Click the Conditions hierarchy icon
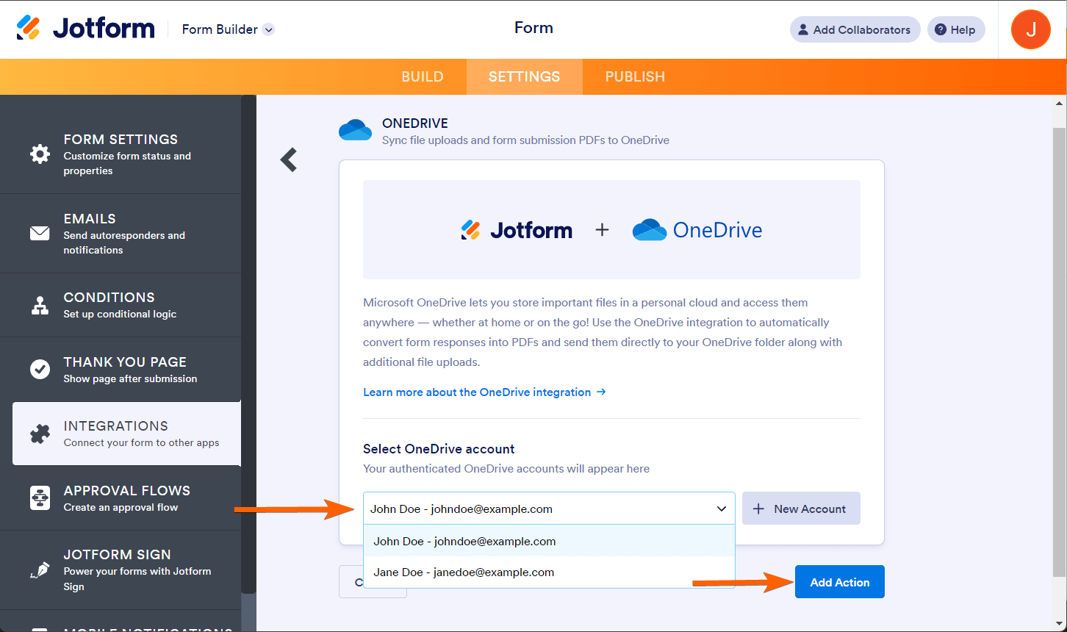Image resolution: width=1067 pixels, height=632 pixels. (40, 305)
